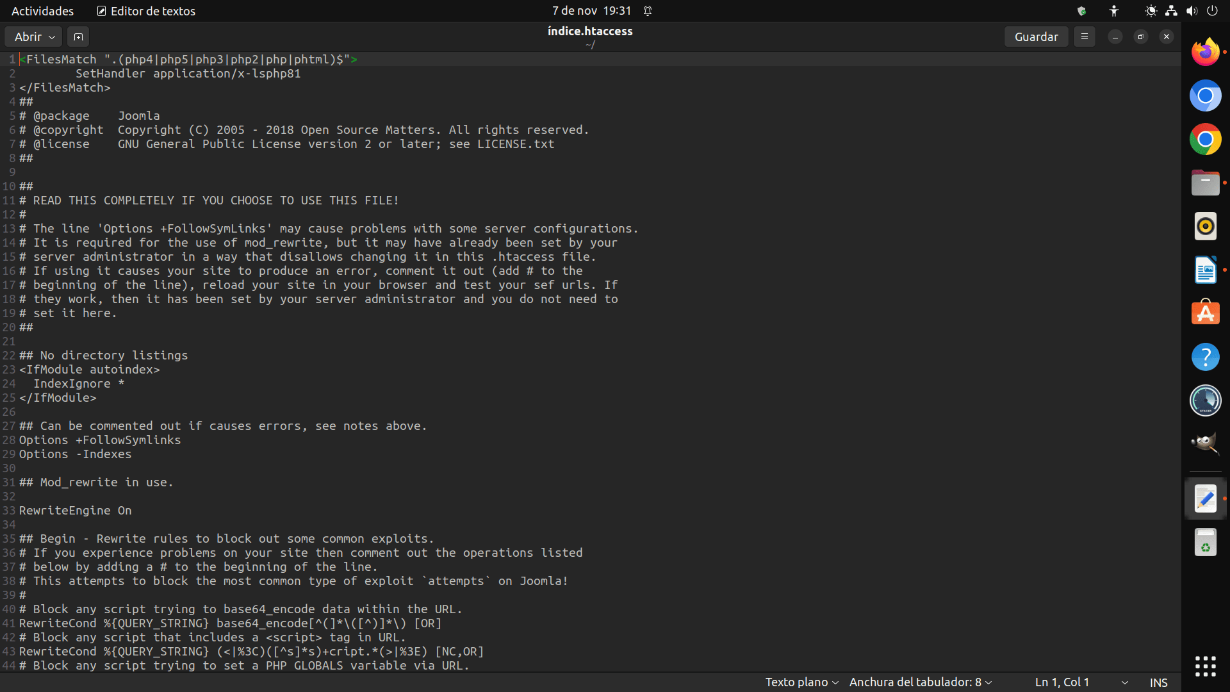The height and width of the screenshot is (692, 1230).
Task: Click the brightness indicator in system tray
Action: pos(1151,11)
